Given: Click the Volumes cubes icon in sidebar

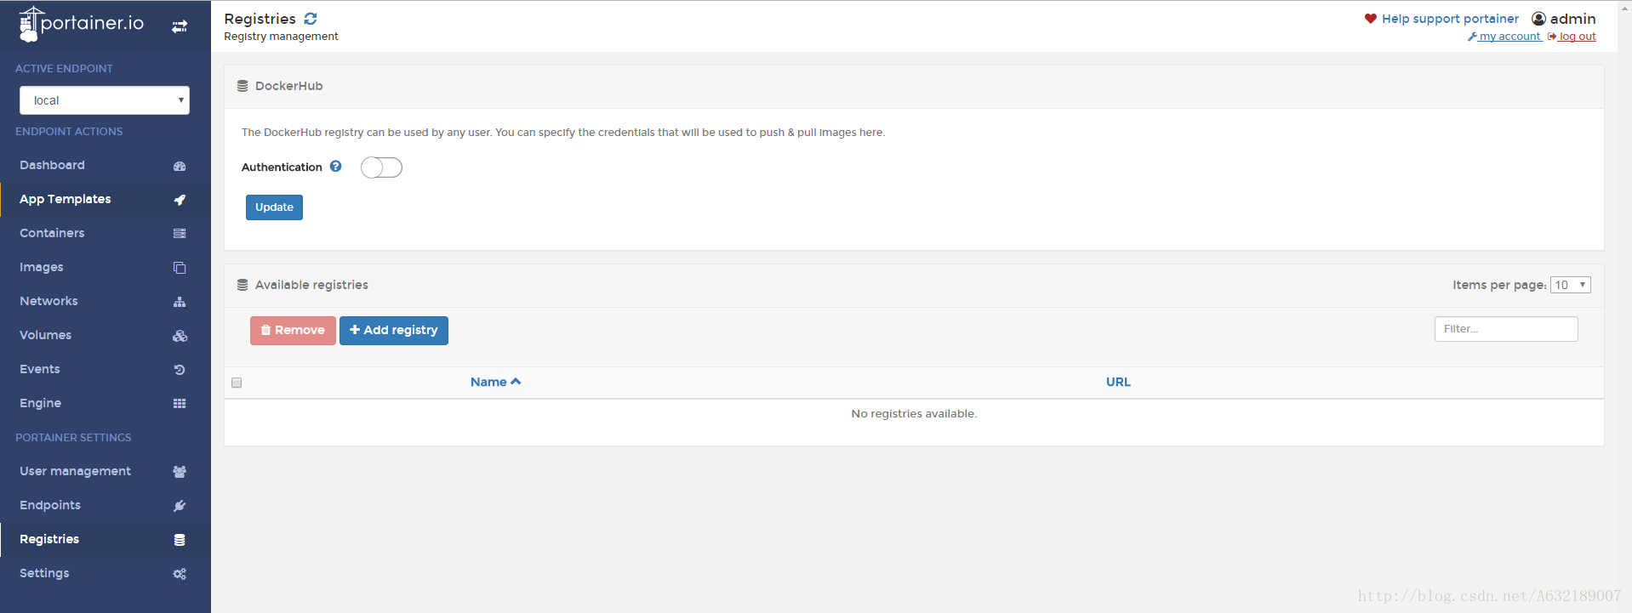Looking at the screenshot, I should tap(180, 336).
